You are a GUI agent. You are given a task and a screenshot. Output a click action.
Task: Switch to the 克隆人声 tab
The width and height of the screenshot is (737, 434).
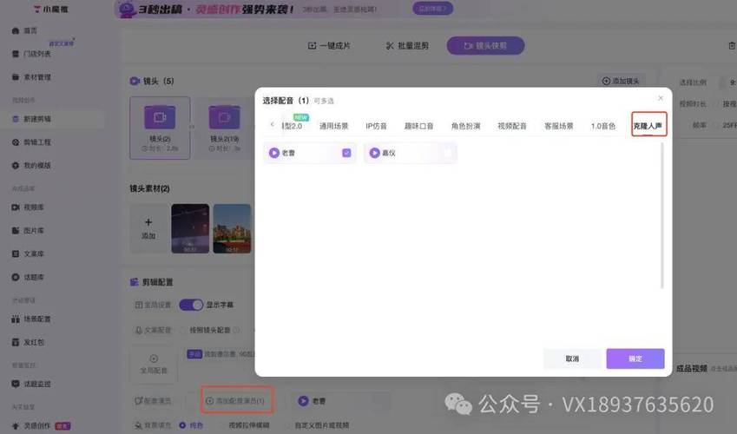(x=648, y=126)
